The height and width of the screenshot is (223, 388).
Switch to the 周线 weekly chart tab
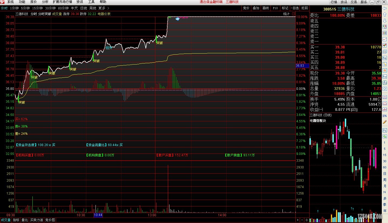[93, 8]
